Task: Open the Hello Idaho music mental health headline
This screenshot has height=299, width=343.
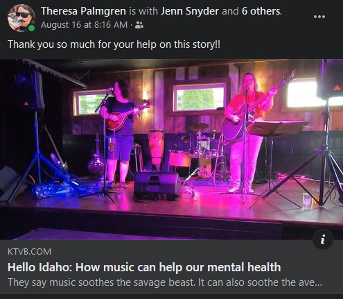Action: tap(144, 267)
